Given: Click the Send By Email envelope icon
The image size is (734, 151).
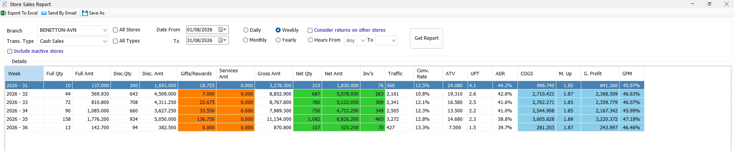Looking at the screenshot, I should pyautogui.click(x=44, y=13).
